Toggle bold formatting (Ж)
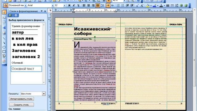 pos(69,6)
